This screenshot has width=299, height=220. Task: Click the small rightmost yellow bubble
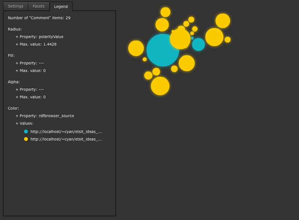(228, 40)
